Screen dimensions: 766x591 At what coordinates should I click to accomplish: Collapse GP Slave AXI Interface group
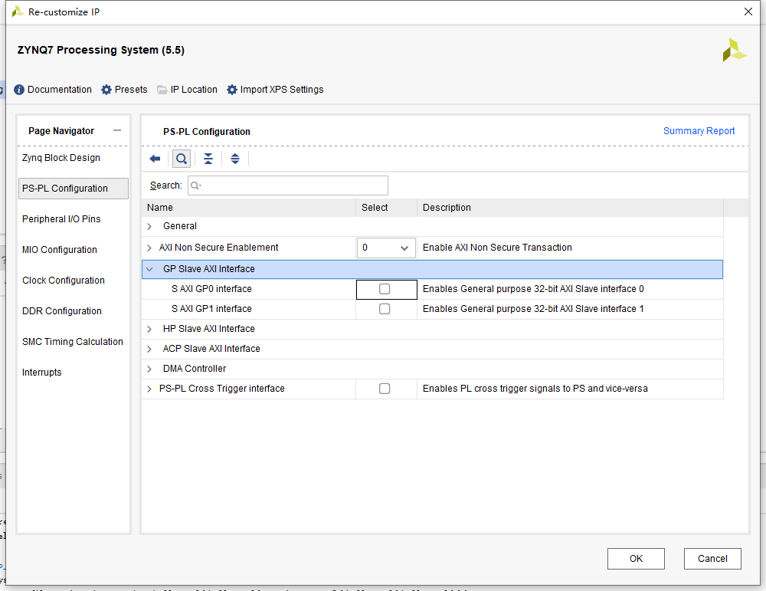coord(149,269)
